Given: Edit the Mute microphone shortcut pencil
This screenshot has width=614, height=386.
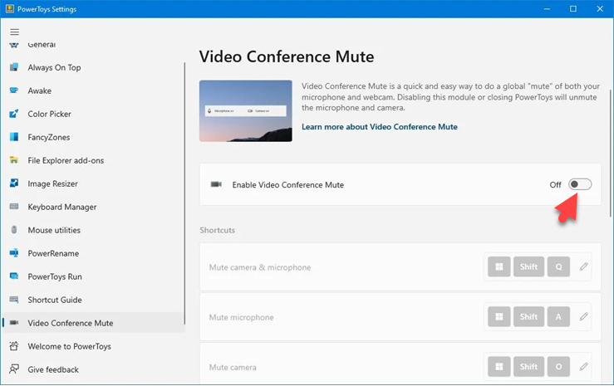Looking at the screenshot, I should point(583,317).
